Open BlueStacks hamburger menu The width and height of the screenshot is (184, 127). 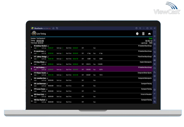pos(140,28)
